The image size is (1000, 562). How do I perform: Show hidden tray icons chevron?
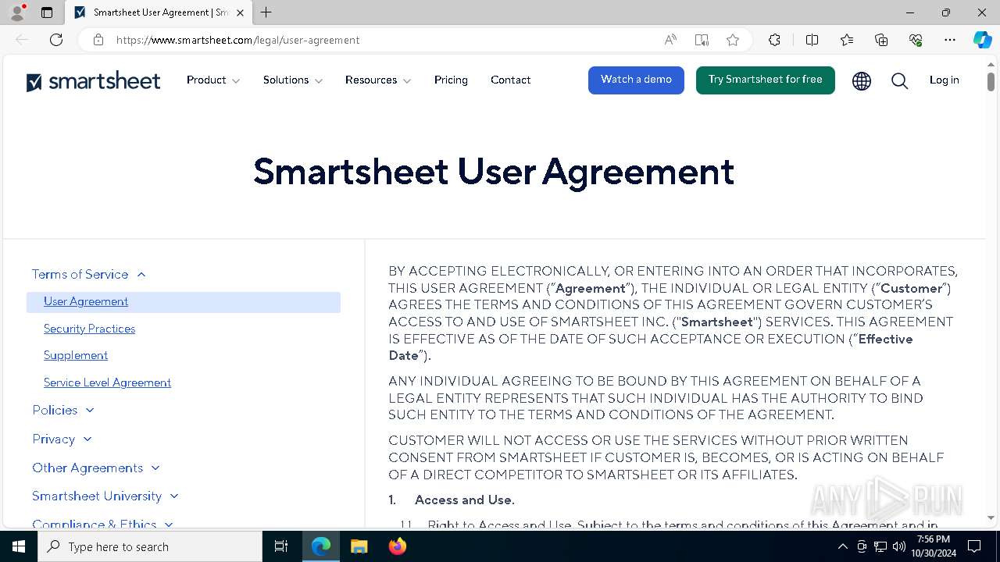point(842,546)
